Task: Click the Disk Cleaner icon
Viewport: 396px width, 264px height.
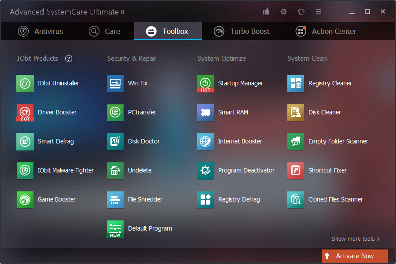Action: coord(296,113)
